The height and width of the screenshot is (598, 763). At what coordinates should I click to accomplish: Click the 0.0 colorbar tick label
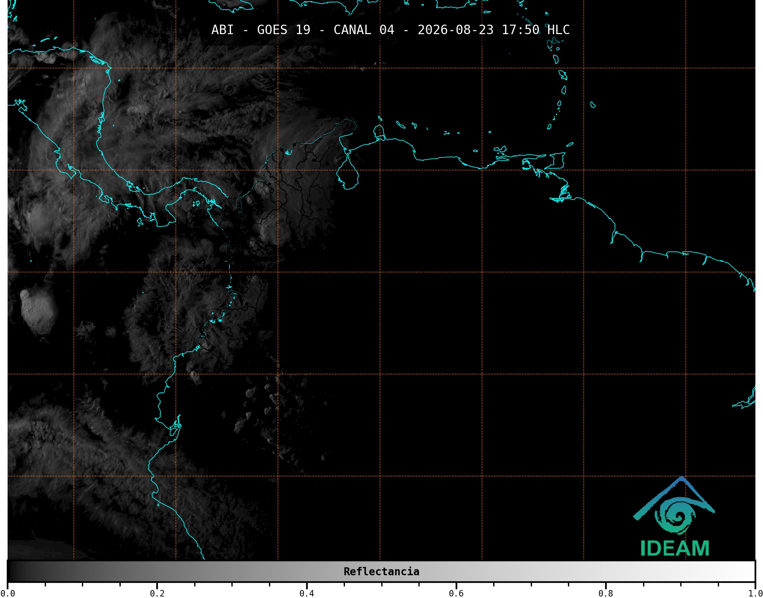pos(8,593)
